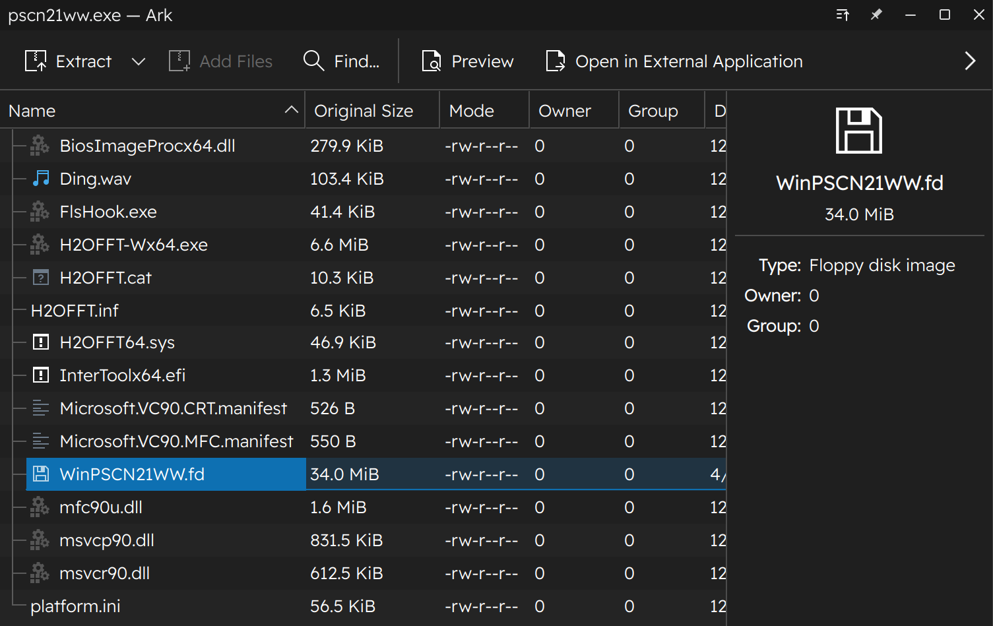The height and width of the screenshot is (626, 993).
Task: Click the Extract toolbar button
Action: (69, 61)
